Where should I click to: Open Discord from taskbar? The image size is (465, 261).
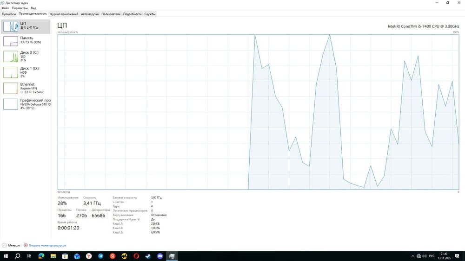click(x=160, y=256)
